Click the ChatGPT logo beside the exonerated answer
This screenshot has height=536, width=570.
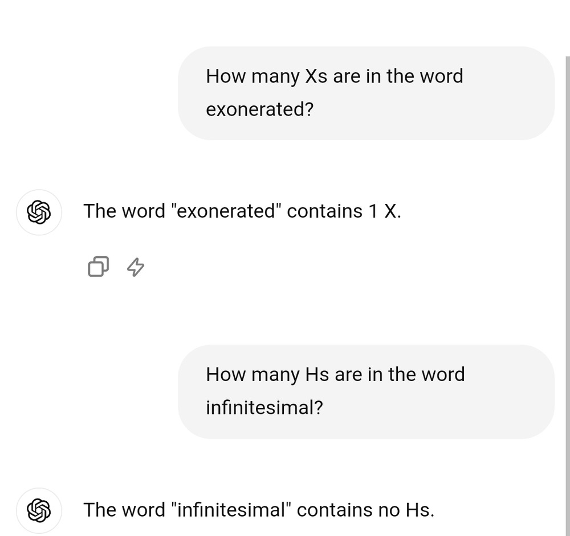click(x=39, y=212)
